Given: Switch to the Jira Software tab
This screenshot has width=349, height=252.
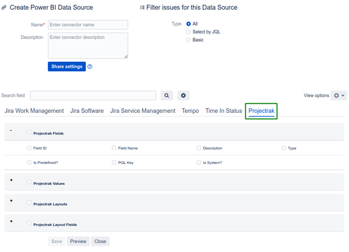Looking at the screenshot, I should tap(87, 111).
